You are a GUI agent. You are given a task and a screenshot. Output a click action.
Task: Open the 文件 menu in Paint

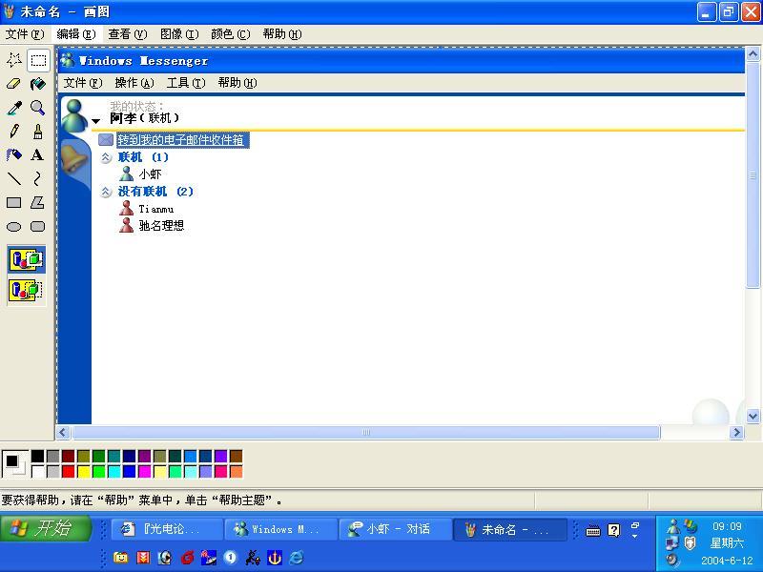pyautogui.click(x=25, y=34)
